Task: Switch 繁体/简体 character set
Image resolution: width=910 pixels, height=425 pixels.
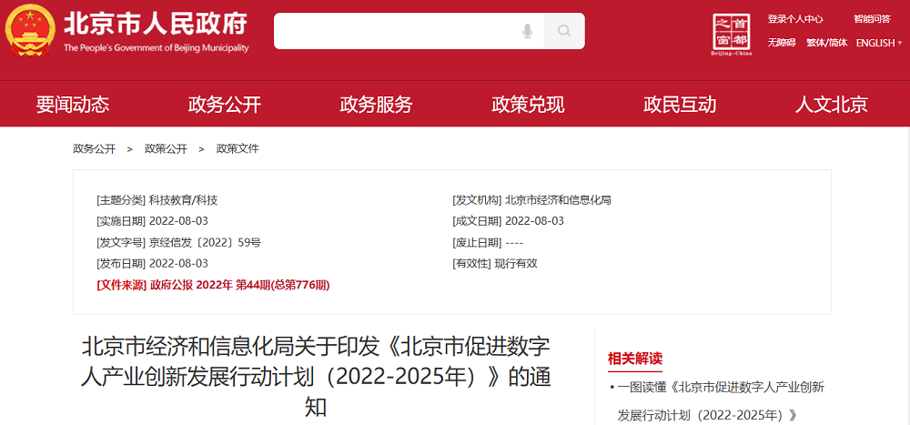Action: 826,43
